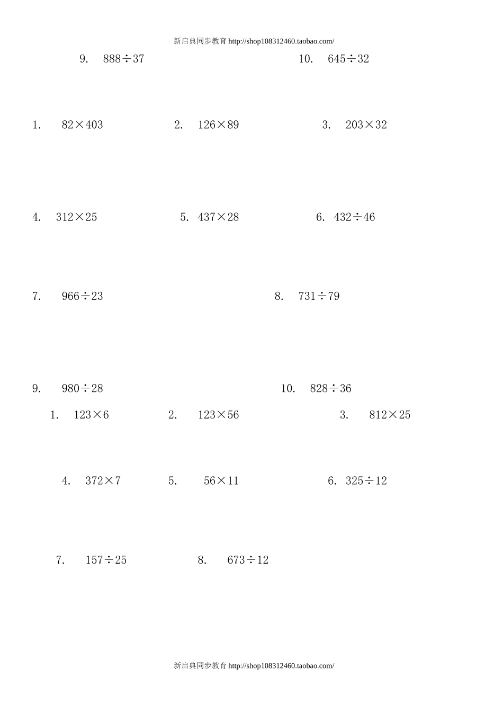Click the expression 812×25
Viewport: 503px width, 712px height.
[x=390, y=415]
